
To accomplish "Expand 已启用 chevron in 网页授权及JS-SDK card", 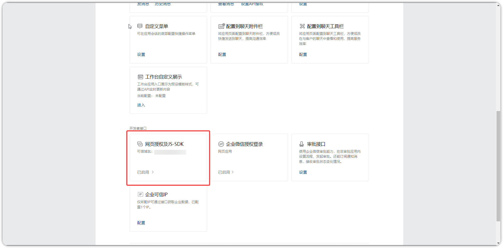I will 153,172.
